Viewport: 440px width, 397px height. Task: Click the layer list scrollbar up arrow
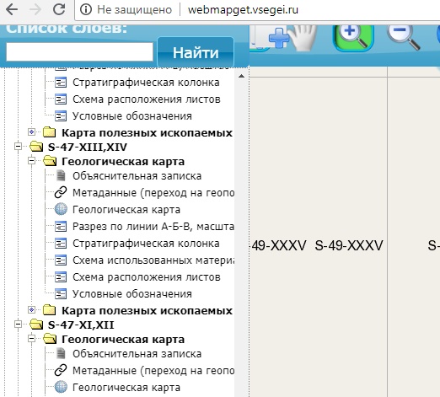tap(241, 76)
